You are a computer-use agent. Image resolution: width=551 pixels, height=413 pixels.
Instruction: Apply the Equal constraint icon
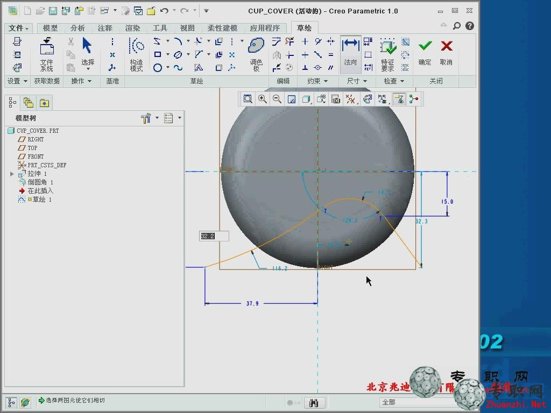click(x=331, y=54)
